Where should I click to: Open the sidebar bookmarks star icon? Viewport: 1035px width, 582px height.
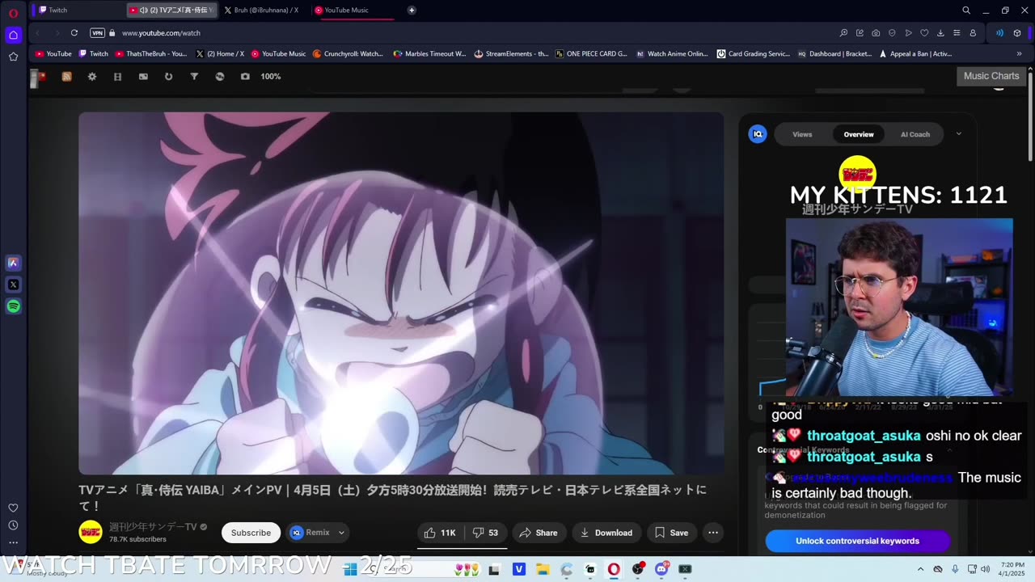(x=13, y=57)
